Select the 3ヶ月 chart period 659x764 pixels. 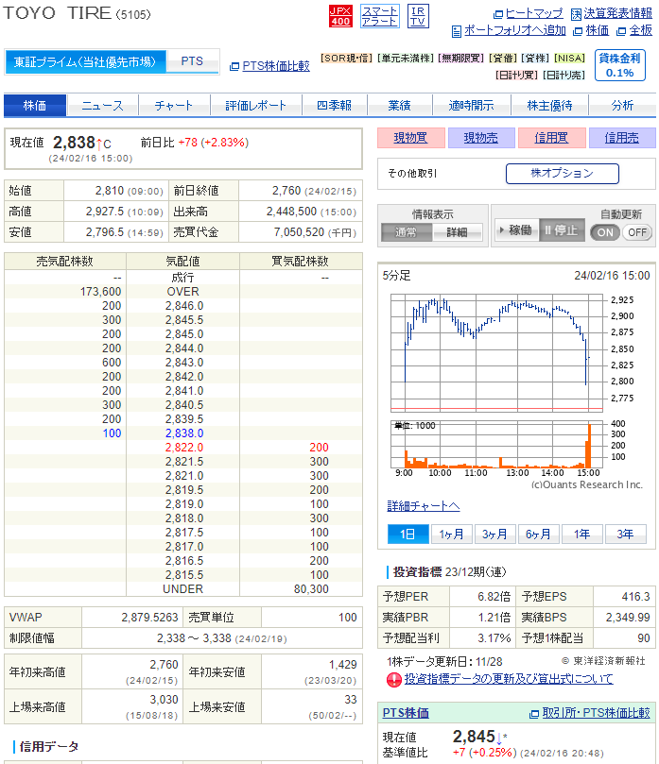(x=494, y=534)
